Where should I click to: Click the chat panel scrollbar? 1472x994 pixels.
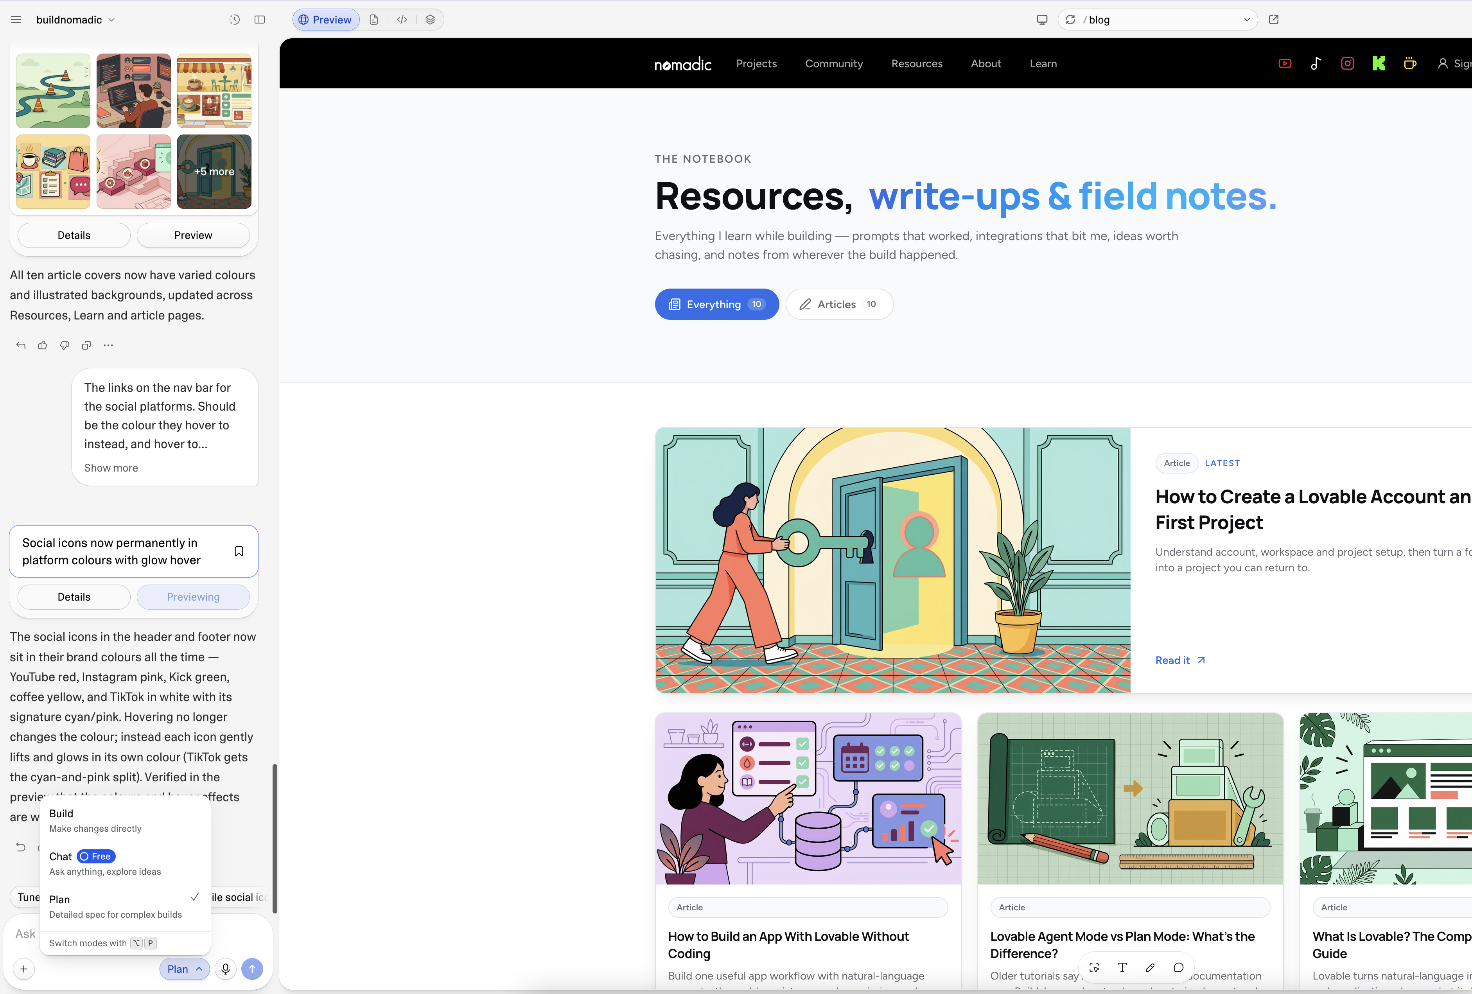tap(275, 838)
